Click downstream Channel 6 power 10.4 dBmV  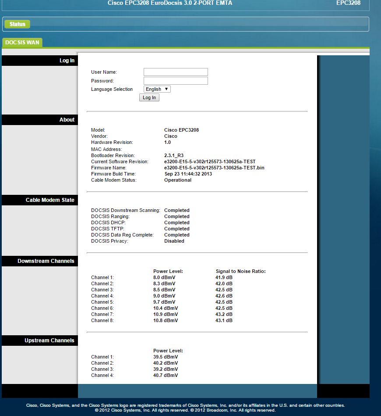[166, 308]
